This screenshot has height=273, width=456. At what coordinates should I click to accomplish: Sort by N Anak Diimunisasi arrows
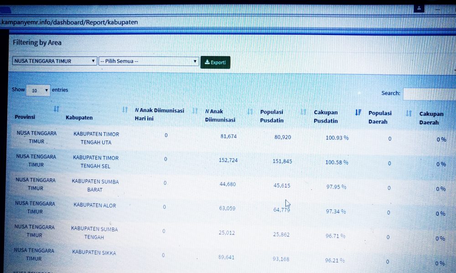(250, 111)
